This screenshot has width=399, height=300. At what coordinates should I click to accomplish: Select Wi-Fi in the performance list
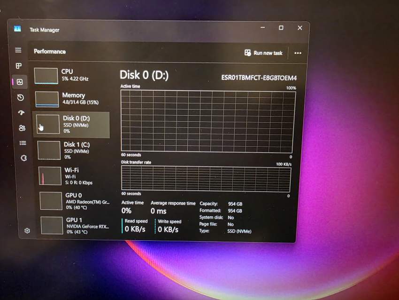click(x=74, y=176)
